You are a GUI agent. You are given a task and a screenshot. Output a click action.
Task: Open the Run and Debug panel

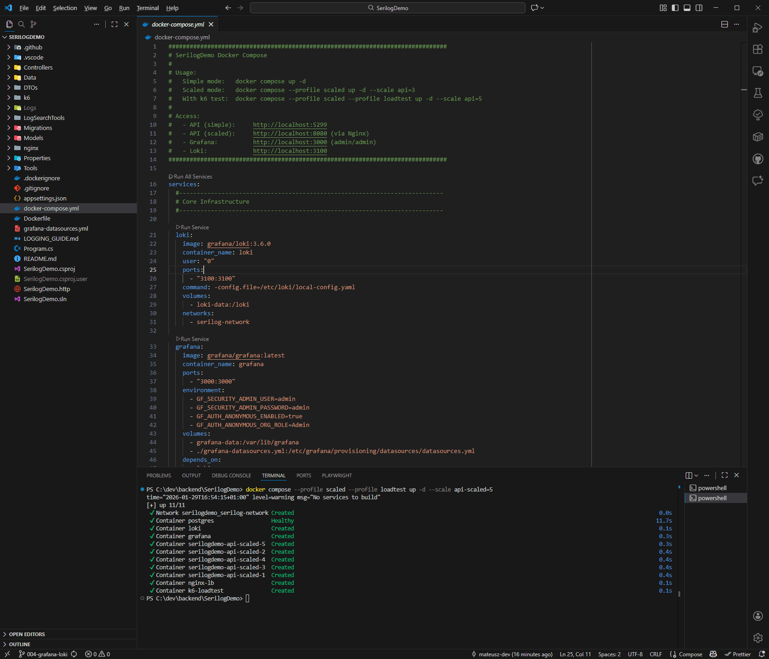click(x=758, y=28)
